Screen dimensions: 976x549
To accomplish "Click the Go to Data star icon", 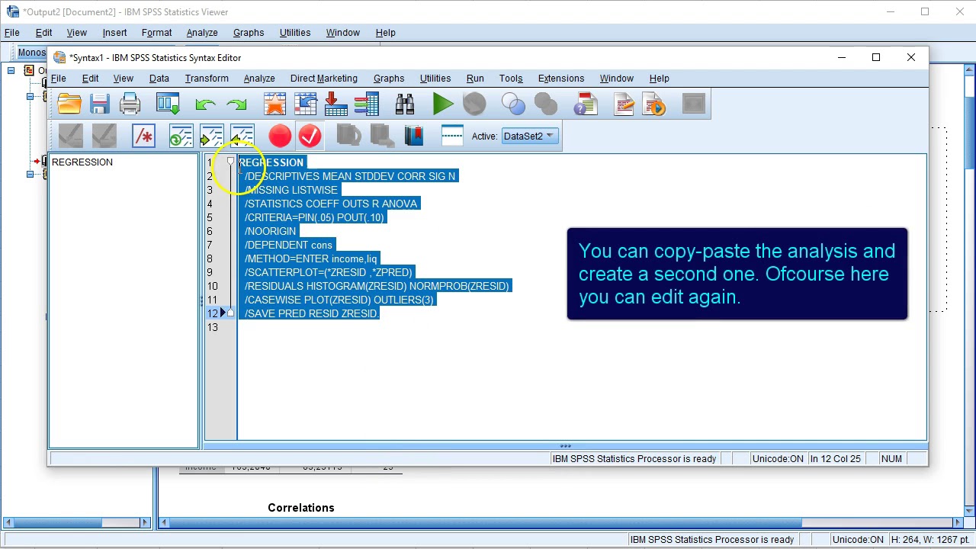I will tap(274, 104).
